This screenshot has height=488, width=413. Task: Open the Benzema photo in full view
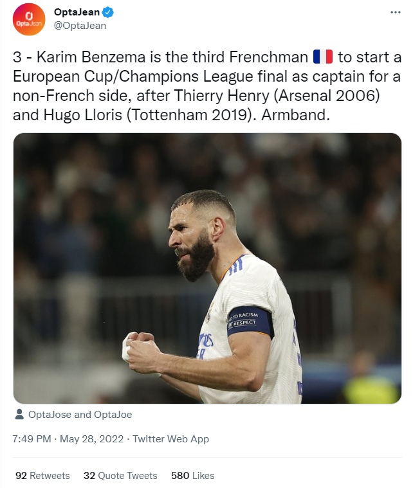pos(207,268)
